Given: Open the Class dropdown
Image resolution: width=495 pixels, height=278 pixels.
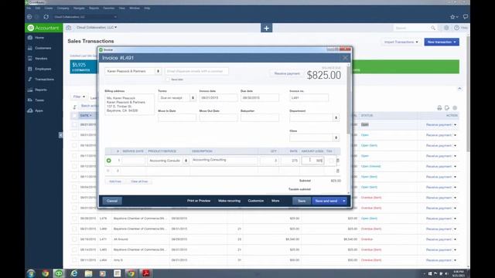Looking at the screenshot, I should click(336, 137).
